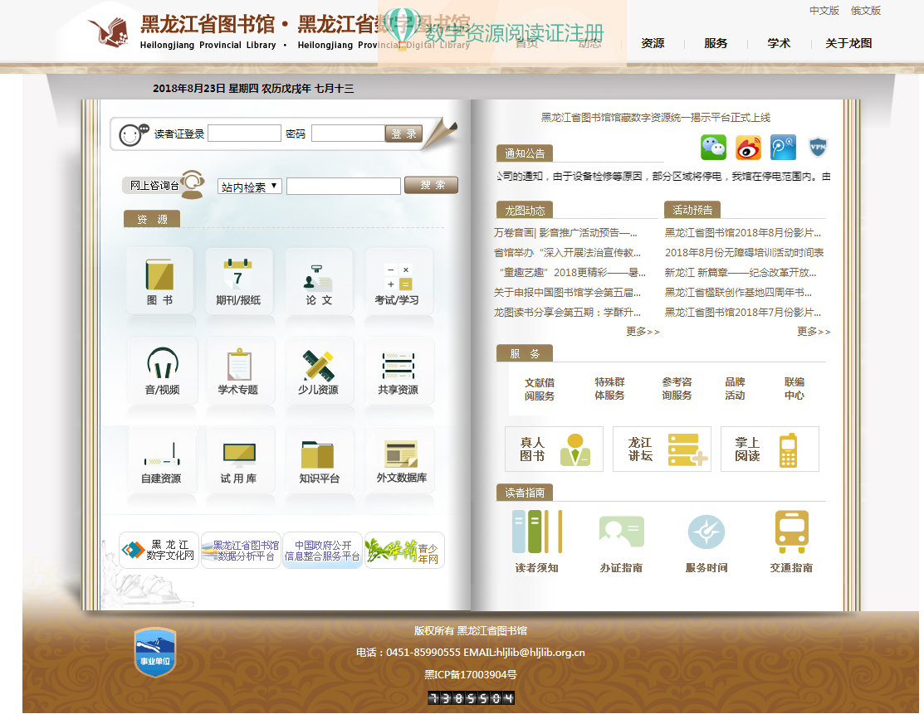Open notice 2018年8月份无障碍培训活动时间表

[x=745, y=253]
